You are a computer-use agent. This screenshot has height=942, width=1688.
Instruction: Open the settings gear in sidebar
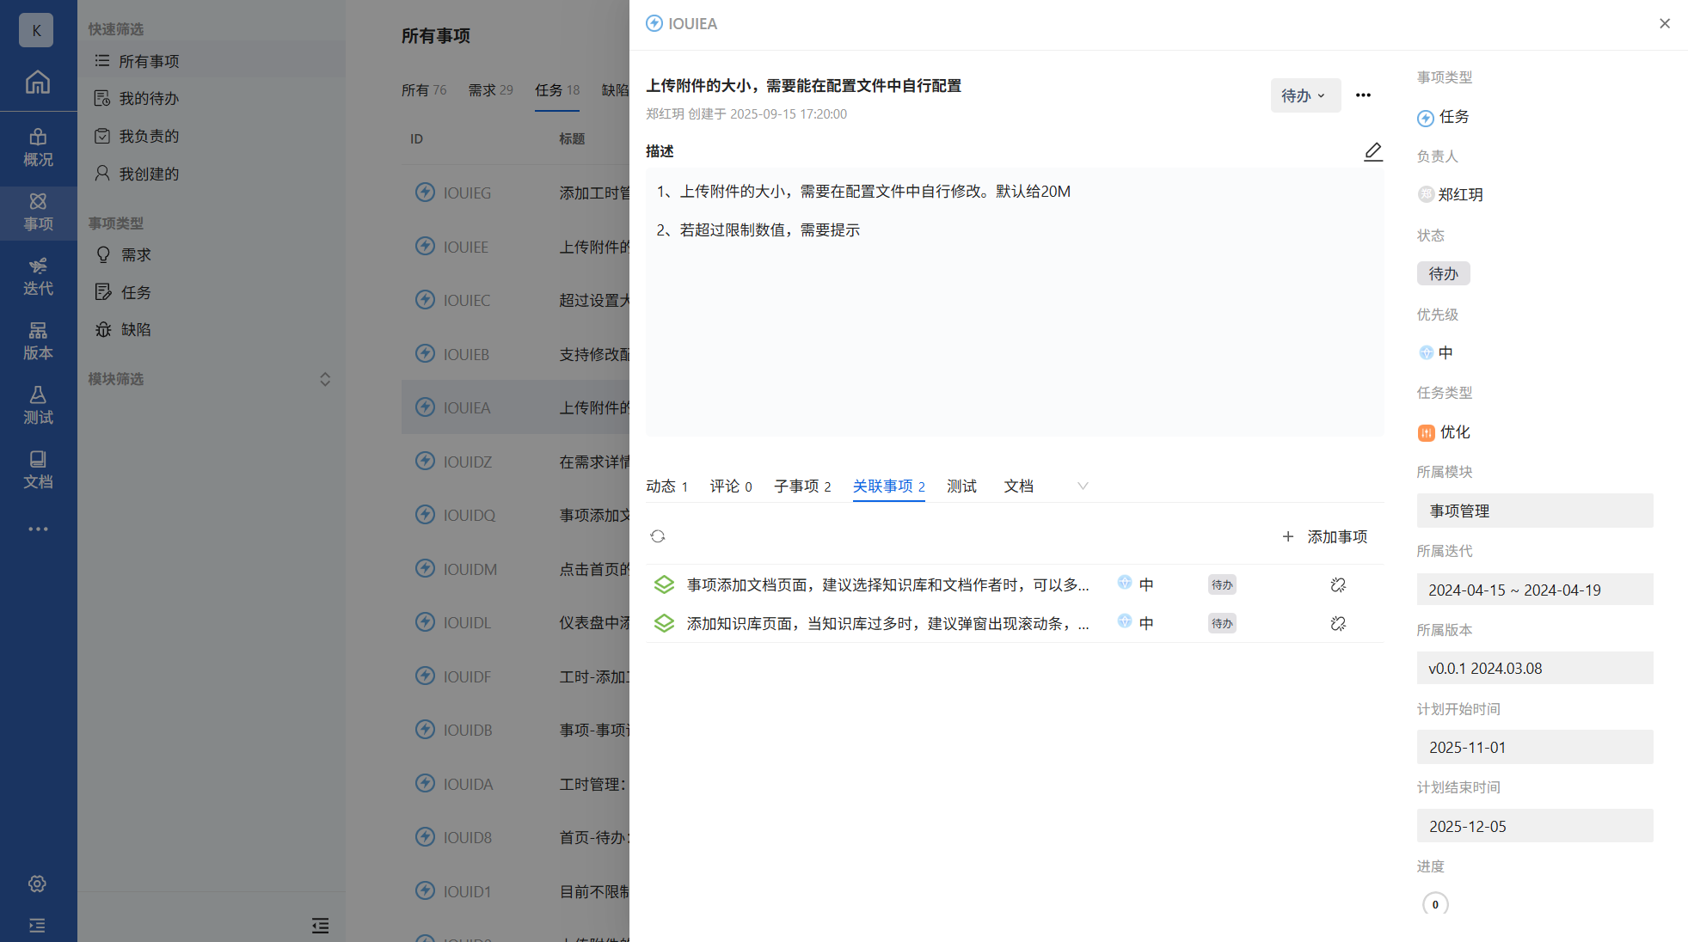click(37, 884)
